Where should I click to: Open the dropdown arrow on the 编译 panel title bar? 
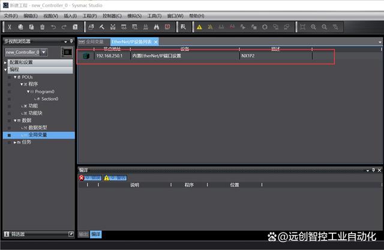pos(368,170)
